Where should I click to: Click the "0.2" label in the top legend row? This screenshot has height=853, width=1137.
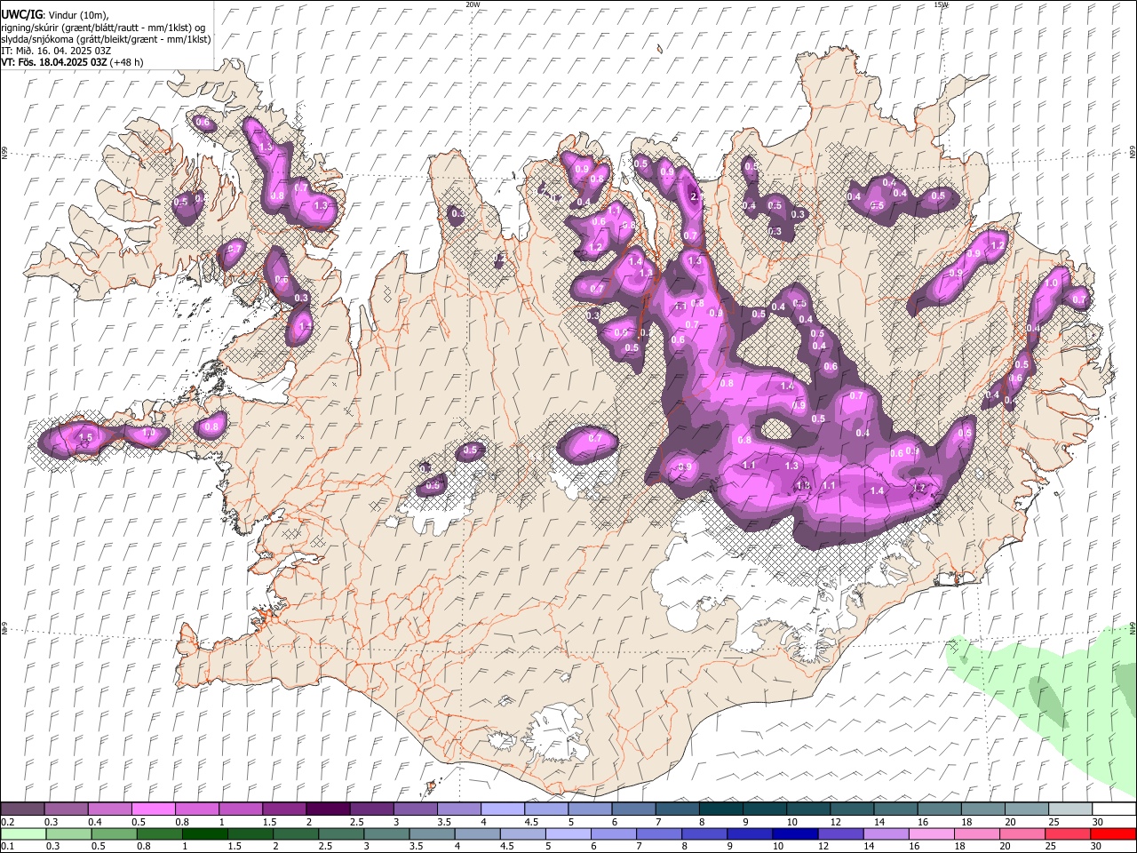(x=7, y=822)
